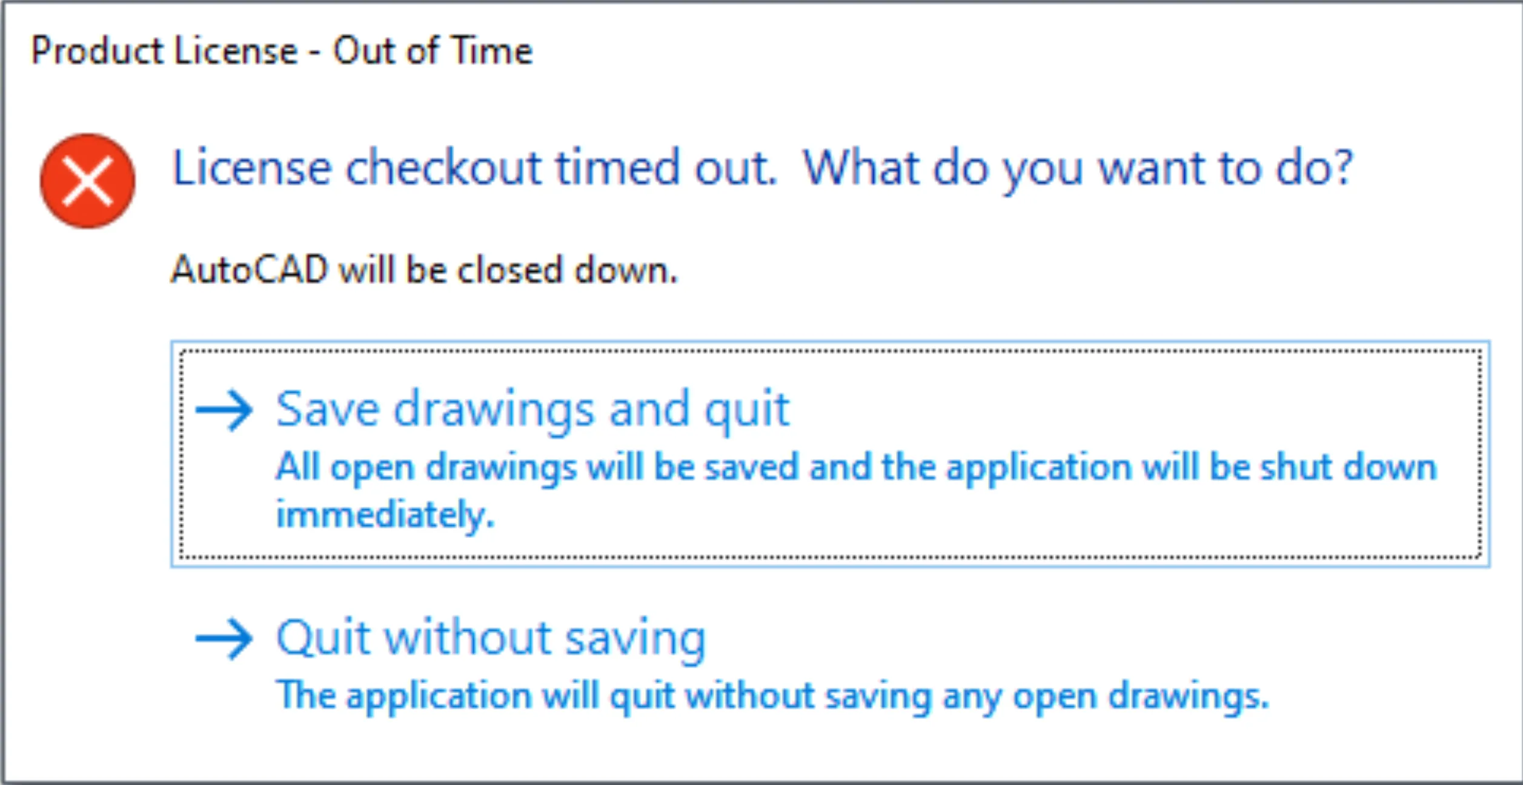Viewport: 1523px width, 785px height.
Task: Click the word 'Quit' in the second option
Action: (x=323, y=638)
